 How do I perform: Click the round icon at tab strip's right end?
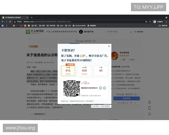click(x=166, y=17)
